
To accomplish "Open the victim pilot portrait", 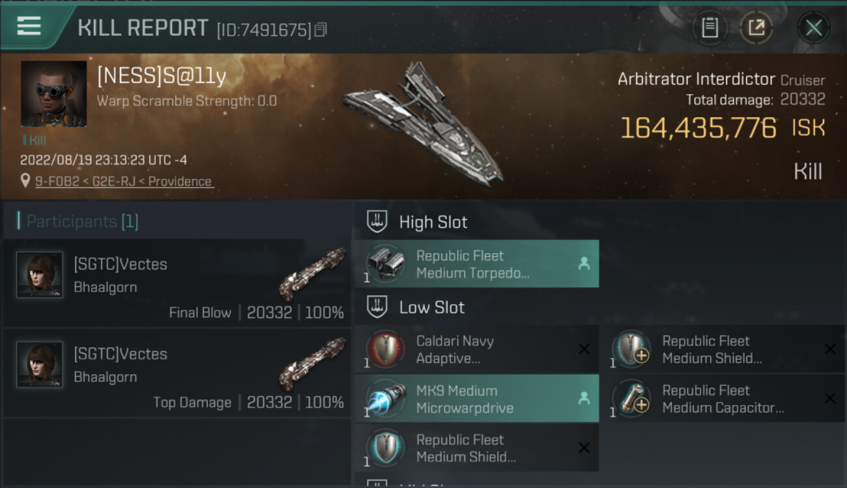I will 53,94.
